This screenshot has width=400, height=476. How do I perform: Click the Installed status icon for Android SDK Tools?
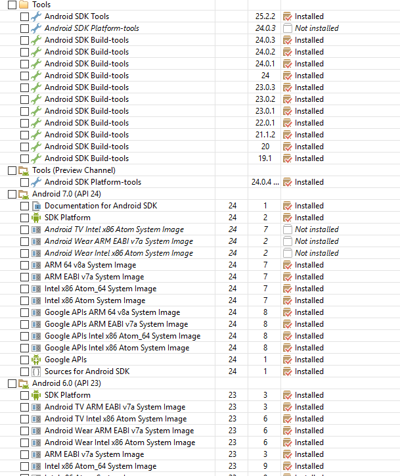click(287, 16)
